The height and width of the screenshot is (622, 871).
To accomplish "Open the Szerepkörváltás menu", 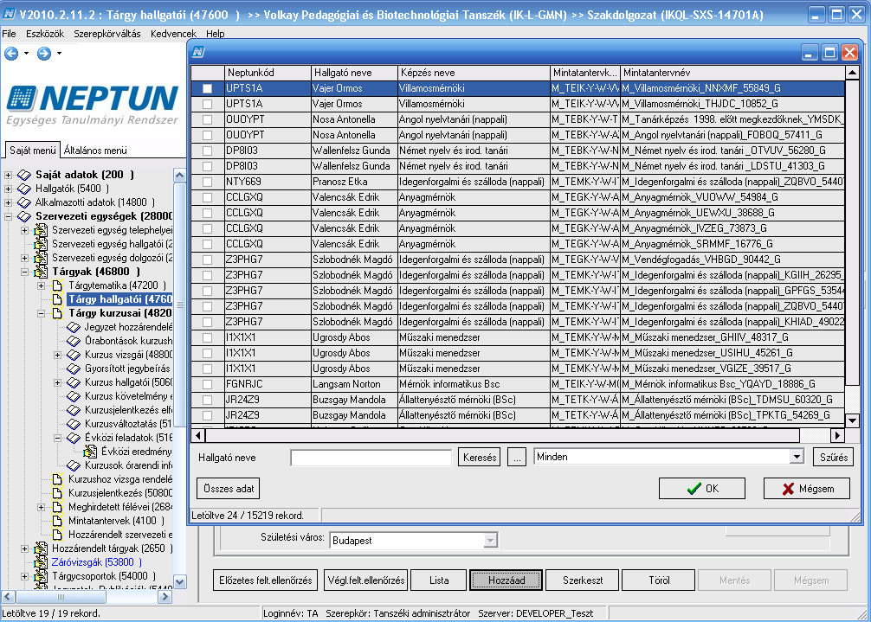I will click(107, 34).
